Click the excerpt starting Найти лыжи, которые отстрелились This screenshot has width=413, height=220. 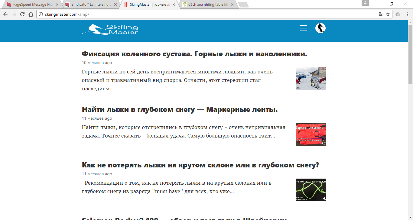[184, 132]
